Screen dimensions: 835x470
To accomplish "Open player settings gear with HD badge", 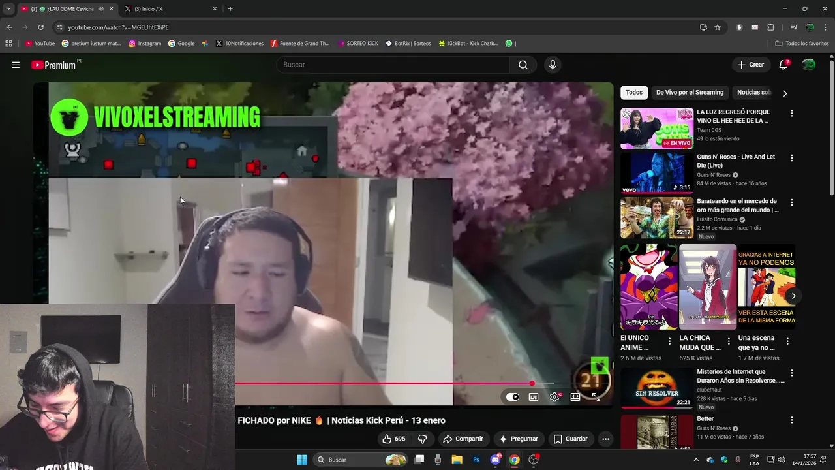I will point(554,397).
